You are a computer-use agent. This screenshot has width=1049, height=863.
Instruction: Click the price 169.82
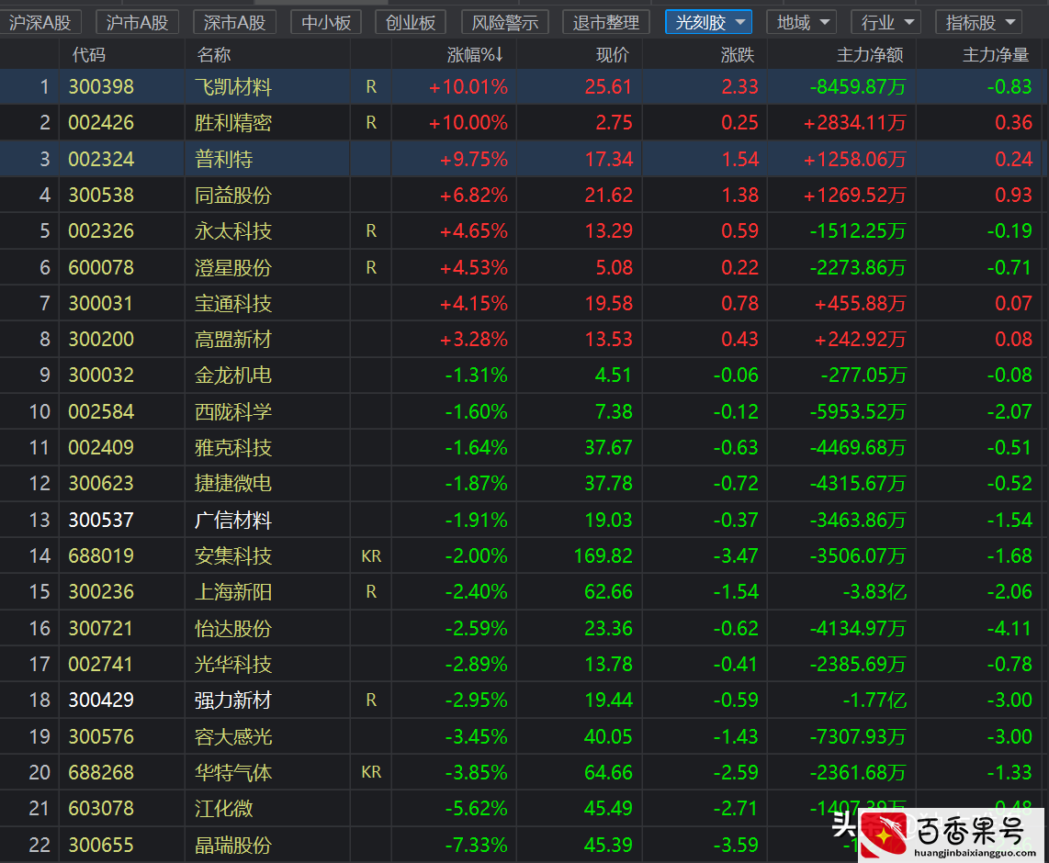point(603,555)
